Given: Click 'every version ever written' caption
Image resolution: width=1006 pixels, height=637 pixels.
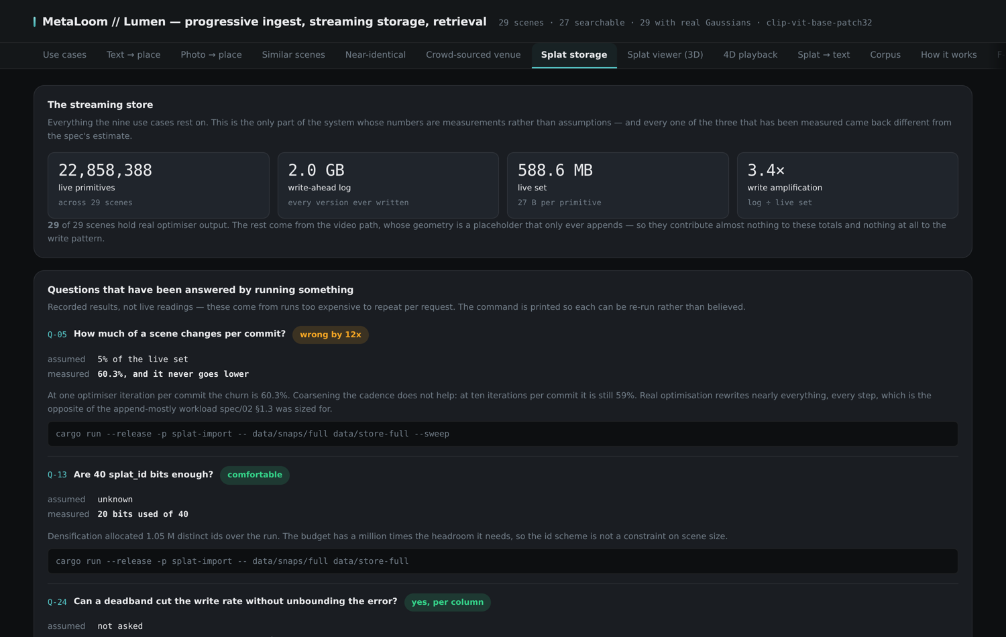Looking at the screenshot, I should coord(348,202).
